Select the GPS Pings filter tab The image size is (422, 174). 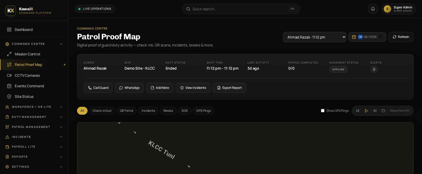(x=203, y=111)
